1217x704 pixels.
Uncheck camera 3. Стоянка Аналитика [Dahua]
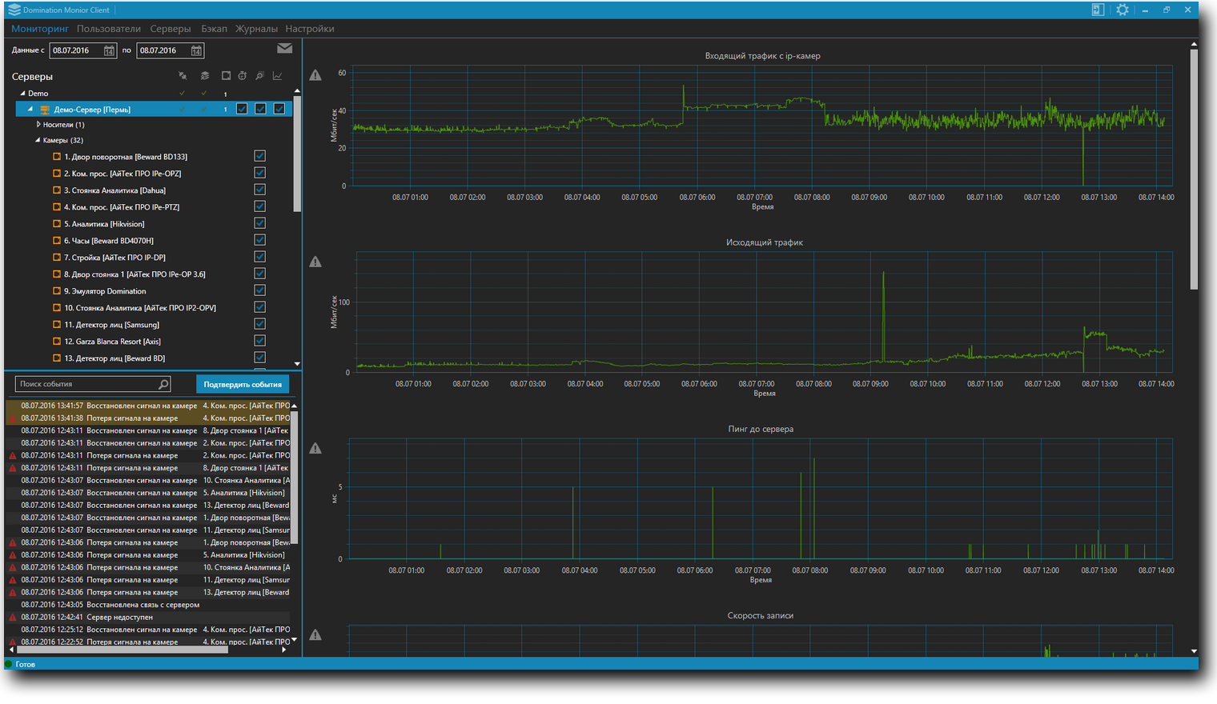tap(259, 190)
